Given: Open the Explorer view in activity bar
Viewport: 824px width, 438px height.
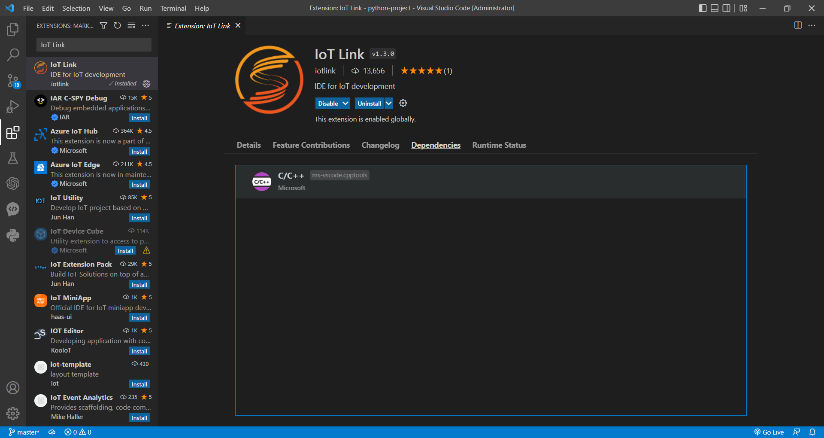Looking at the screenshot, I should pos(13,29).
